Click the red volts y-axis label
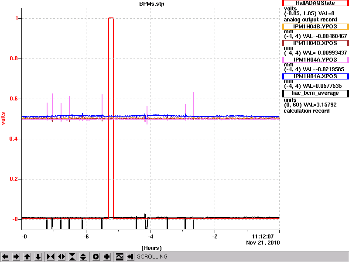This screenshot has height=262, width=349. (x=3, y=118)
